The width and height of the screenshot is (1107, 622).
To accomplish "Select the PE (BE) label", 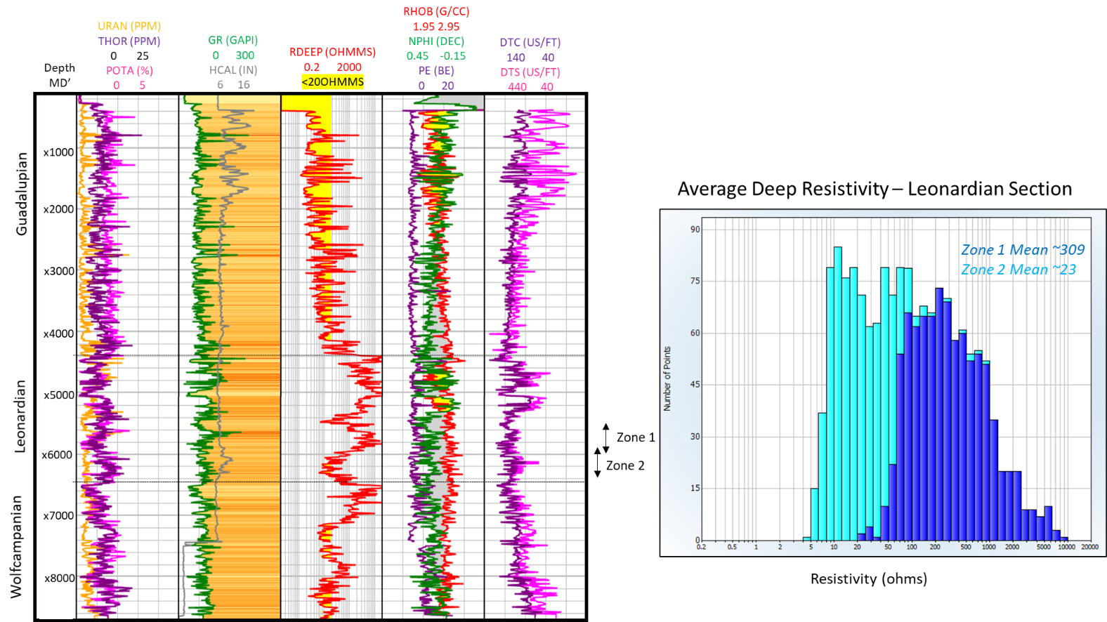I will click(x=436, y=70).
